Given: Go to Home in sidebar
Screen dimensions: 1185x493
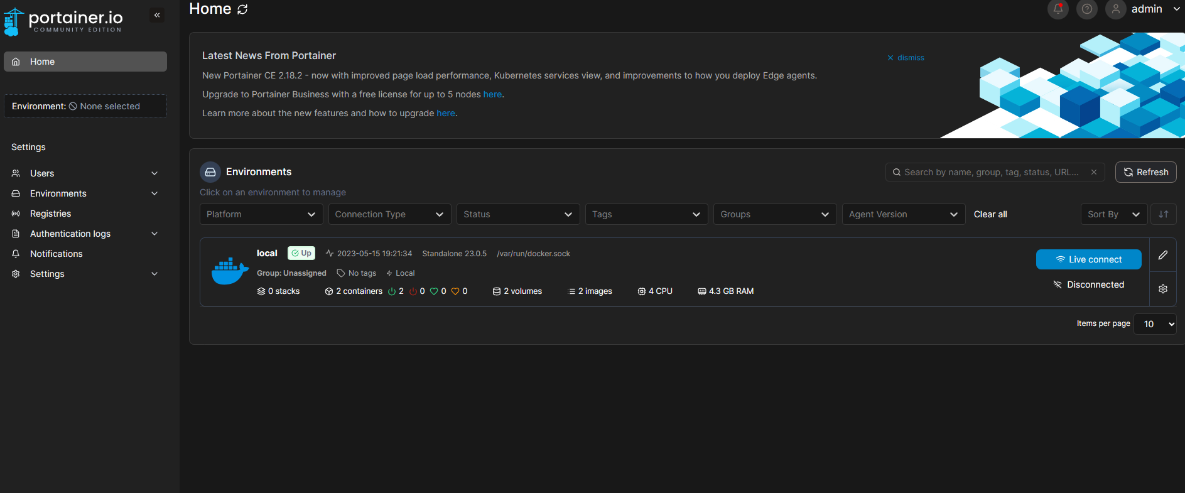Looking at the screenshot, I should pos(85,62).
